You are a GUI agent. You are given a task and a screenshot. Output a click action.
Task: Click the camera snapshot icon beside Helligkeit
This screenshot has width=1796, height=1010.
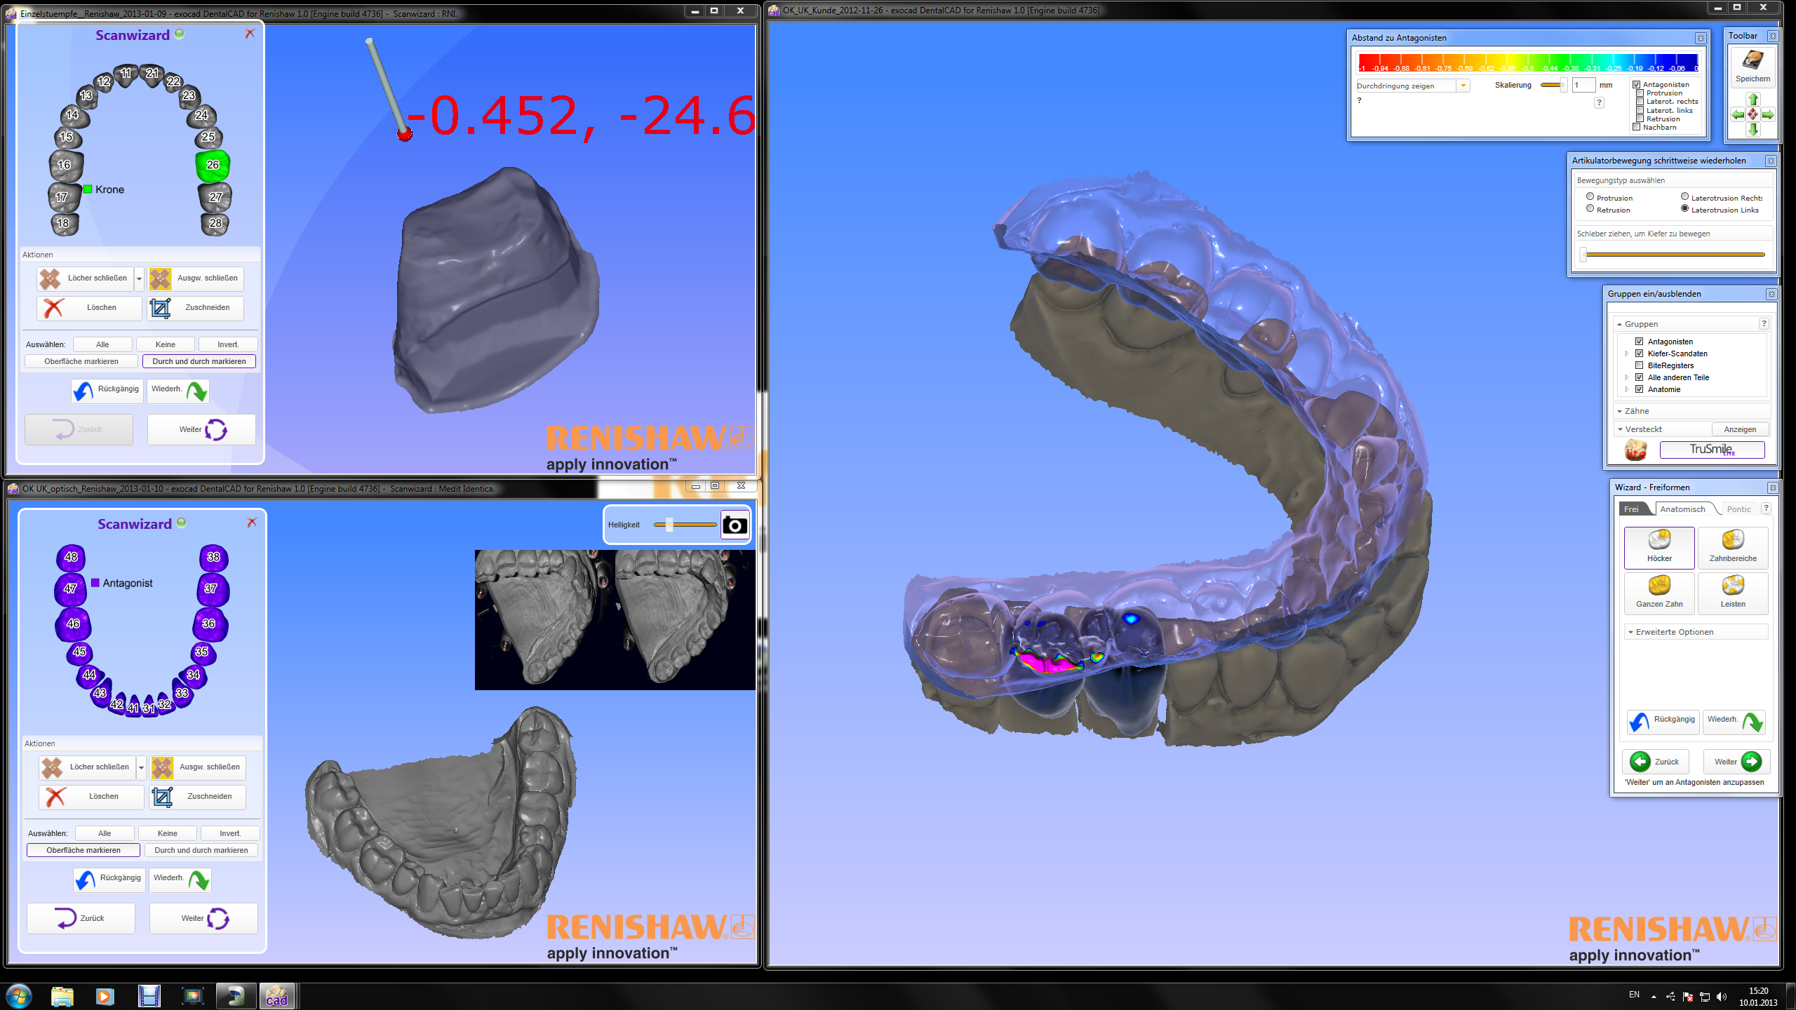pyautogui.click(x=735, y=525)
